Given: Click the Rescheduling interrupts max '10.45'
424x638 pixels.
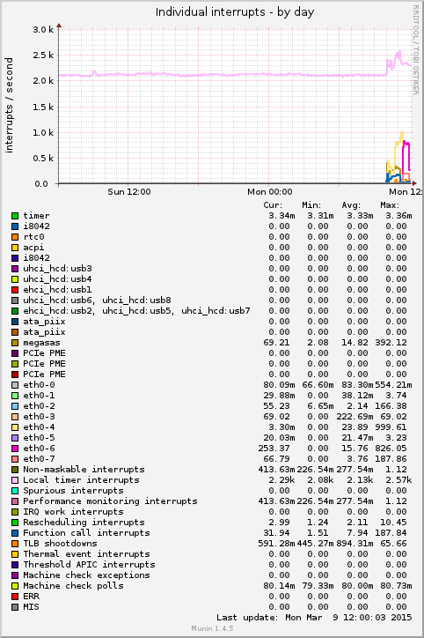Looking at the screenshot, I should pyautogui.click(x=393, y=523).
